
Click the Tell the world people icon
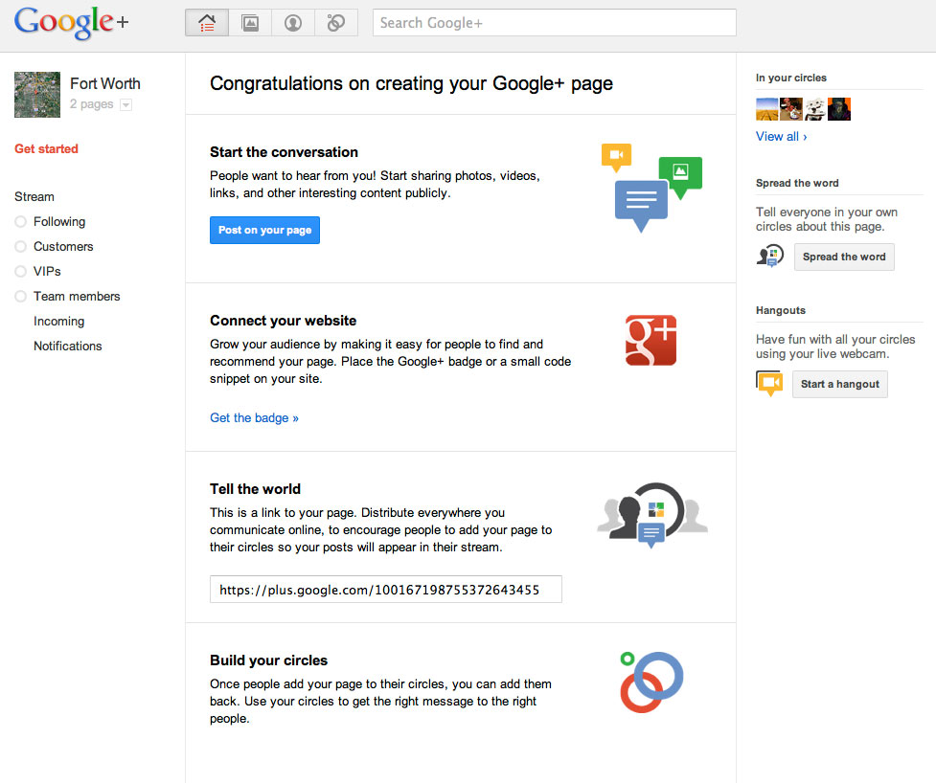(x=652, y=515)
